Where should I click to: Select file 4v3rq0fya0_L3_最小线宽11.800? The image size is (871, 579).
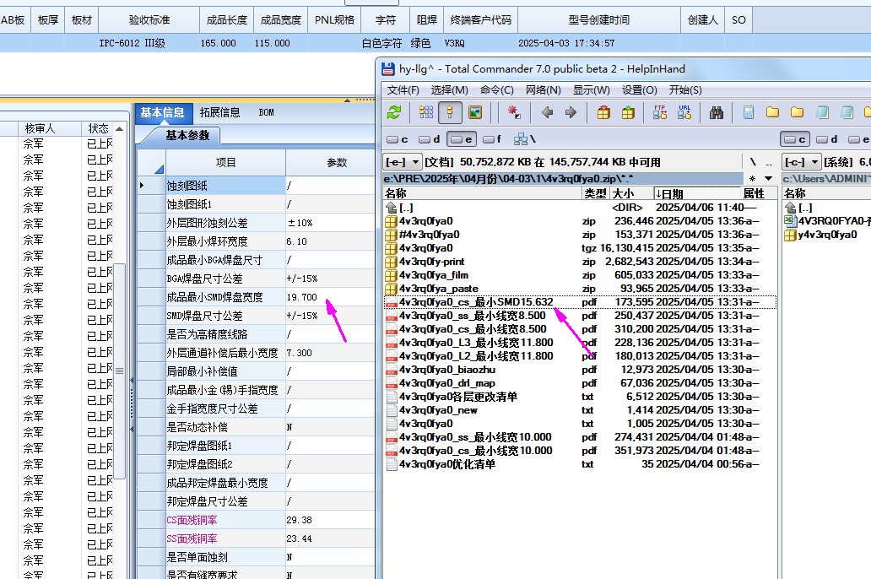[x=579, y=343]
